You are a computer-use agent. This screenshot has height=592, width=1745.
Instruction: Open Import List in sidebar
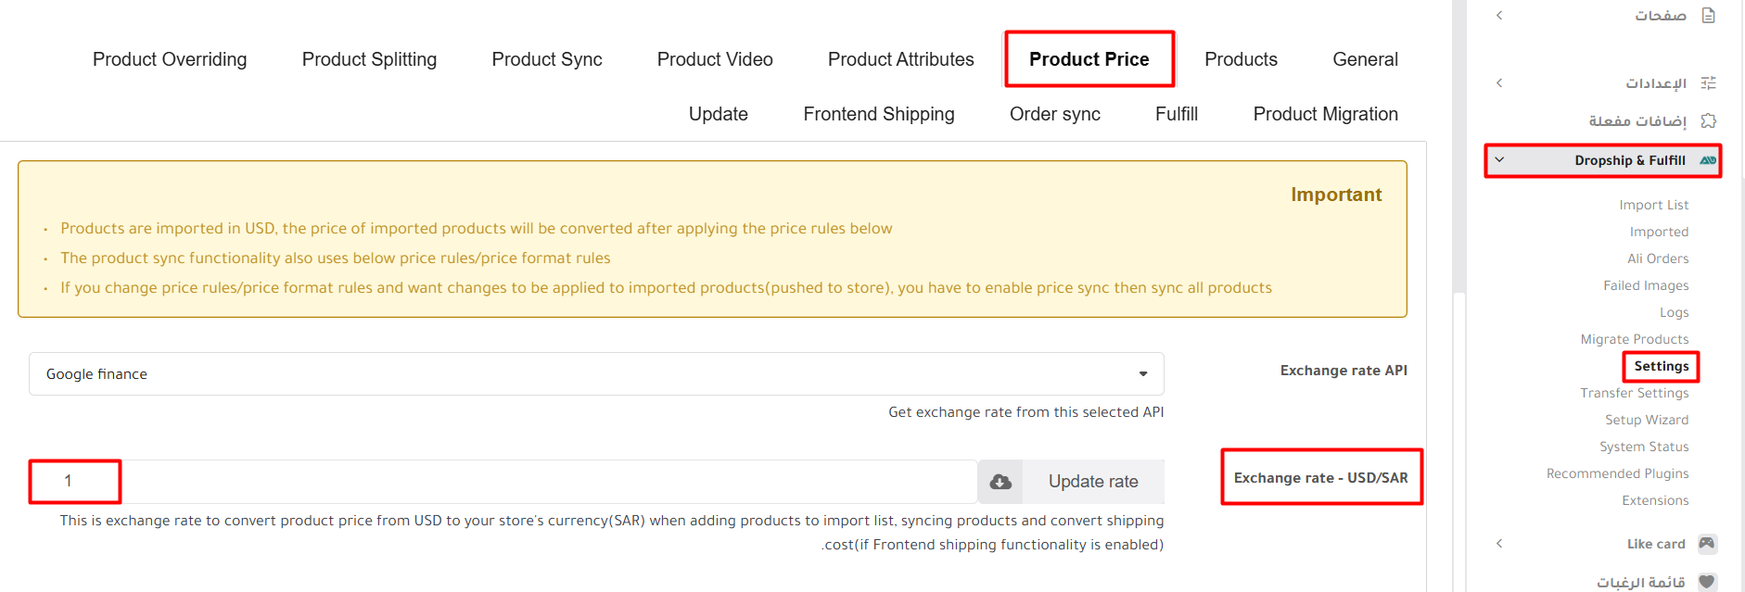[x=1653, y=205]
